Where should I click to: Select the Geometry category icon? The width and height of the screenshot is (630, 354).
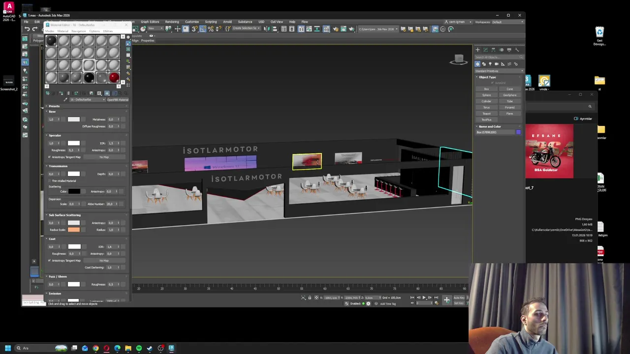[x=477, y=64]
